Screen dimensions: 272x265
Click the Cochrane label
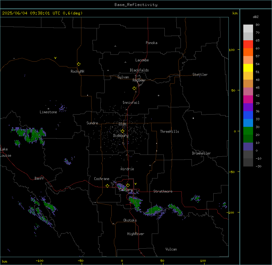tap(102, 179)
